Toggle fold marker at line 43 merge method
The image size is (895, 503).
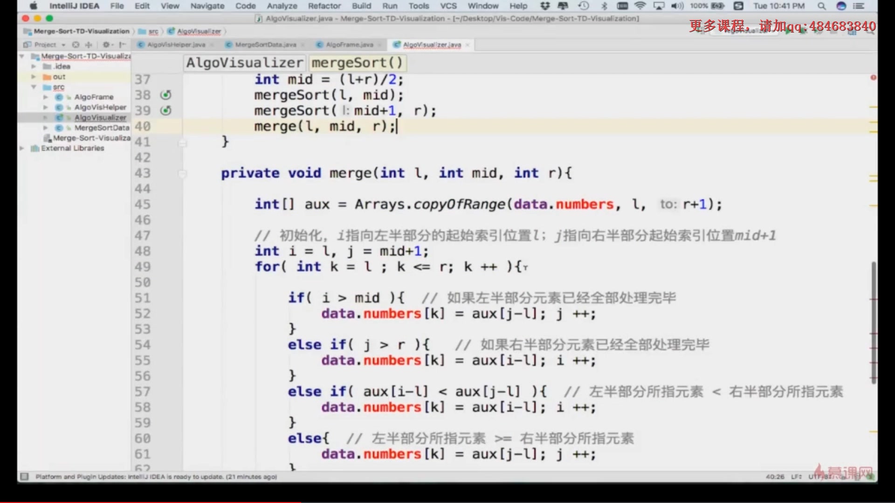(182, 174)
